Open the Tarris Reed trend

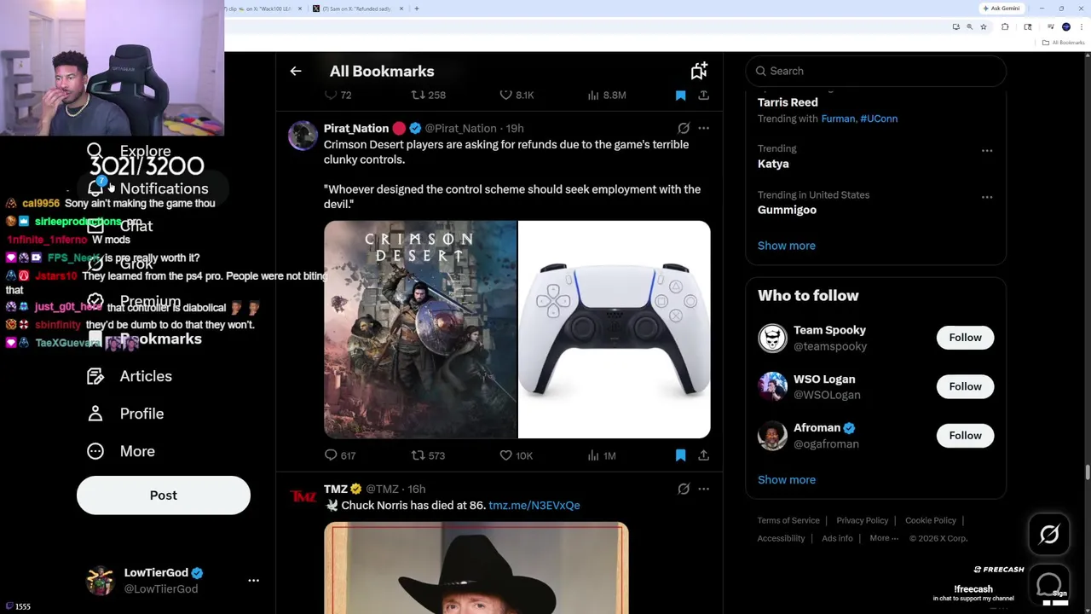(x=788, y=102)
